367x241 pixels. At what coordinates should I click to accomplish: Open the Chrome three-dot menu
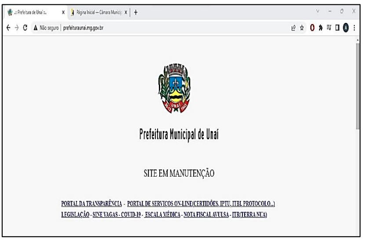pyautogui.click(x=354, y=28)
